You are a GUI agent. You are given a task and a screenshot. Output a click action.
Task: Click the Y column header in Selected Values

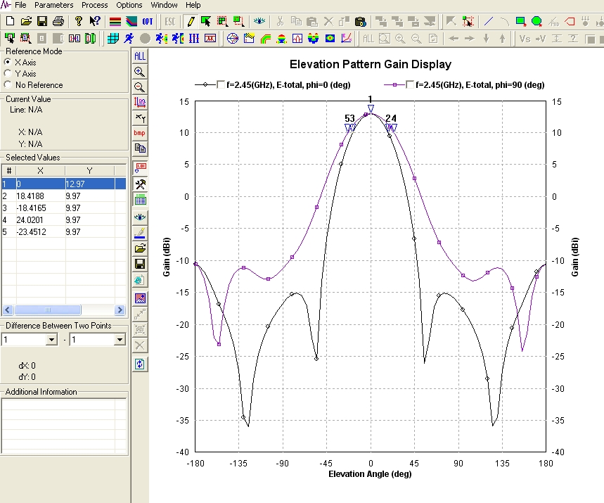click(89, 171)
